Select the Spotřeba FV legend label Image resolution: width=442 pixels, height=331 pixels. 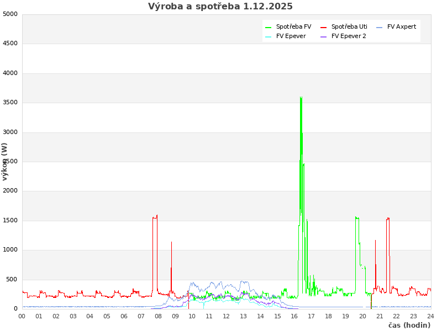point(293,26)
